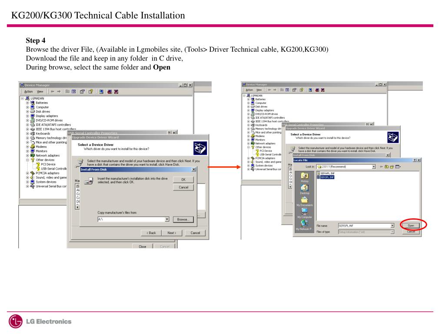Click left arrow of left wizard list scrollbar

tap(77, 207)
